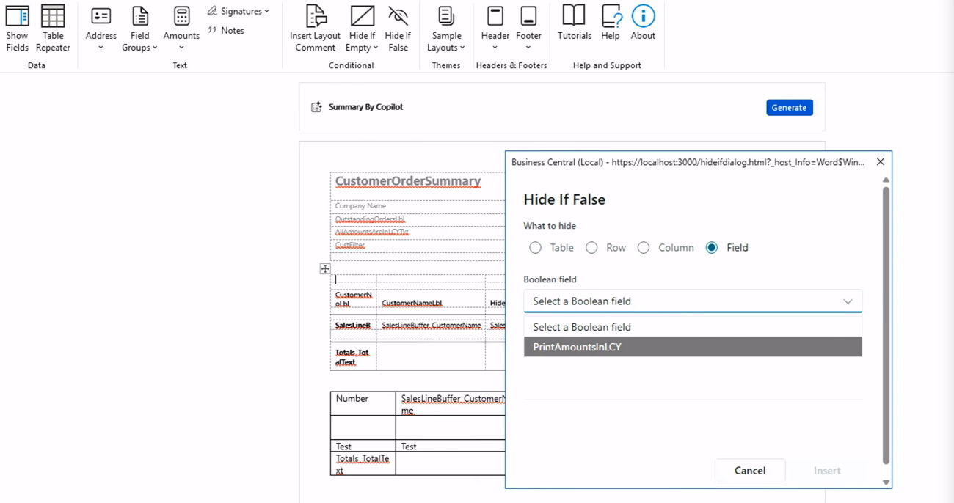Open the Tutorials page
The height and width of the screenshot is (503, 954).
click(x=574, y=23)
